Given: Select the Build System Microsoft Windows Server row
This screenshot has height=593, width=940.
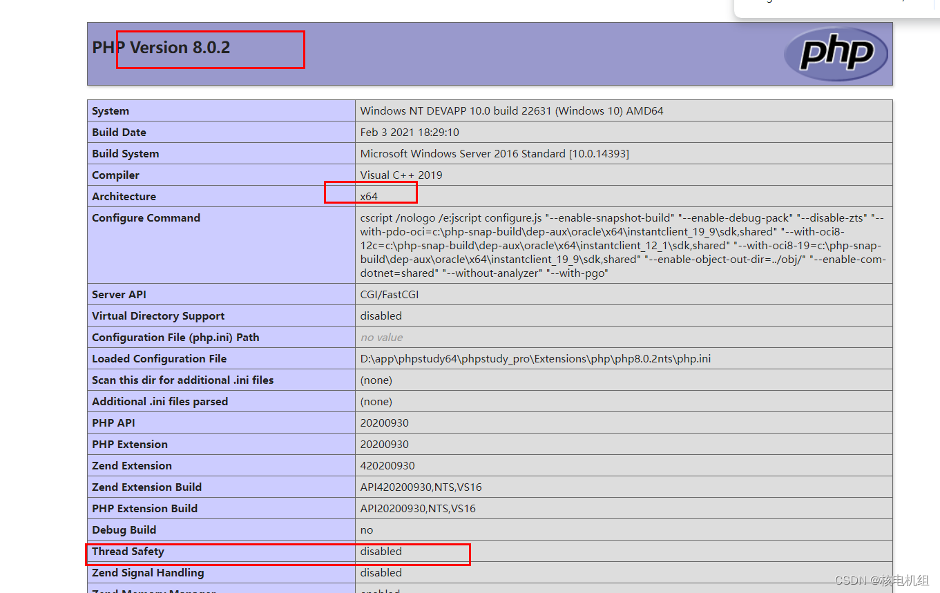Looking at the screenshot, I should [x=493, y=153].
